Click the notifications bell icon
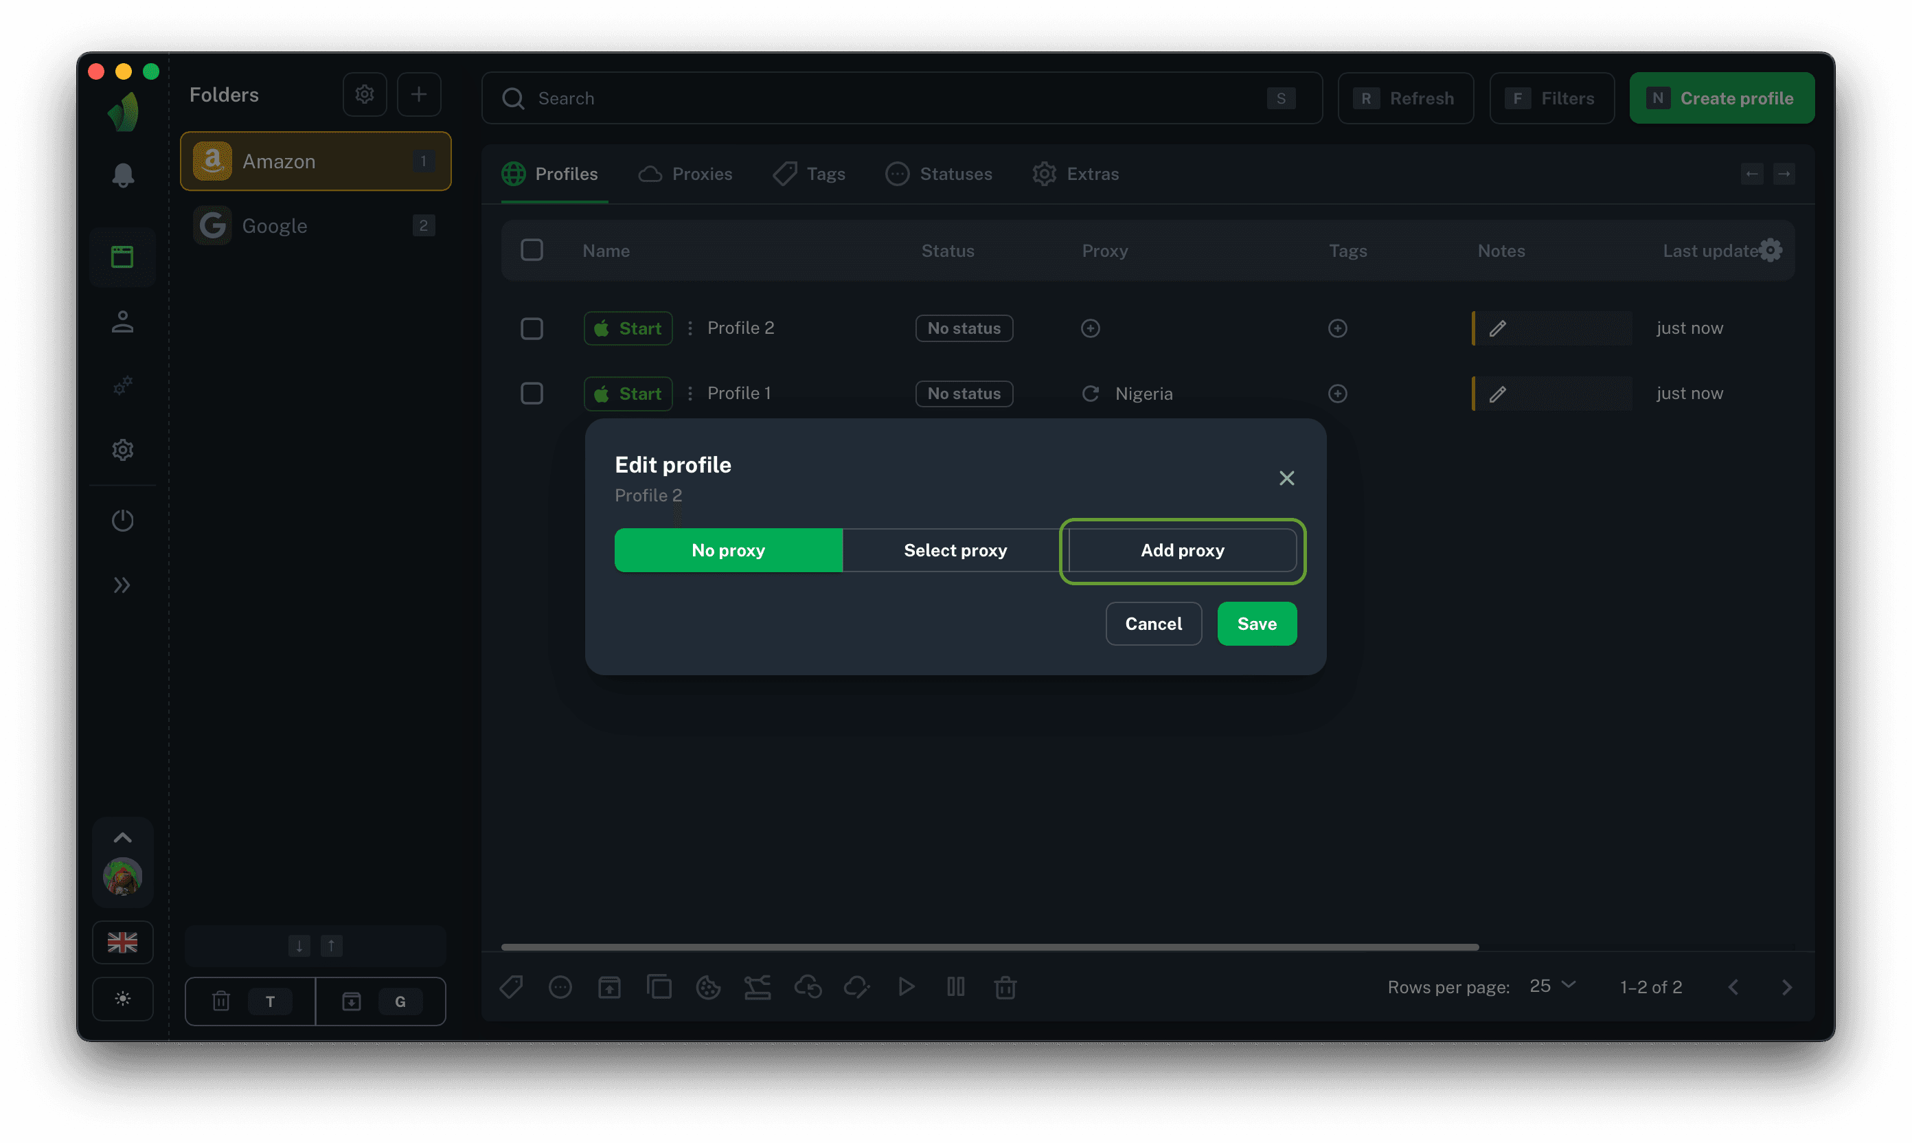1912x1143 pixels. (122, 176)
